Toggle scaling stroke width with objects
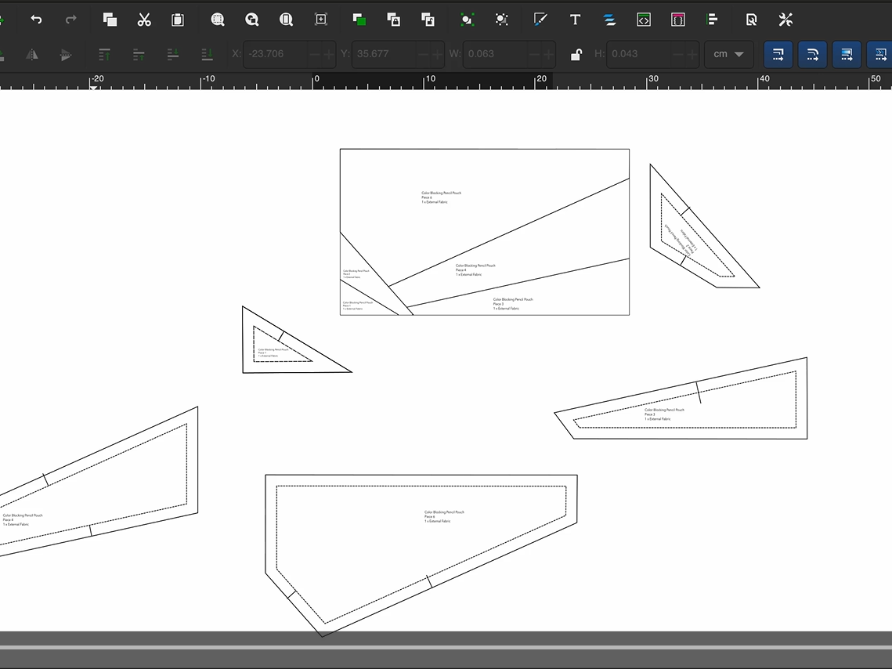The height and width of the screenshot is (669, 892). pos(778,54)
